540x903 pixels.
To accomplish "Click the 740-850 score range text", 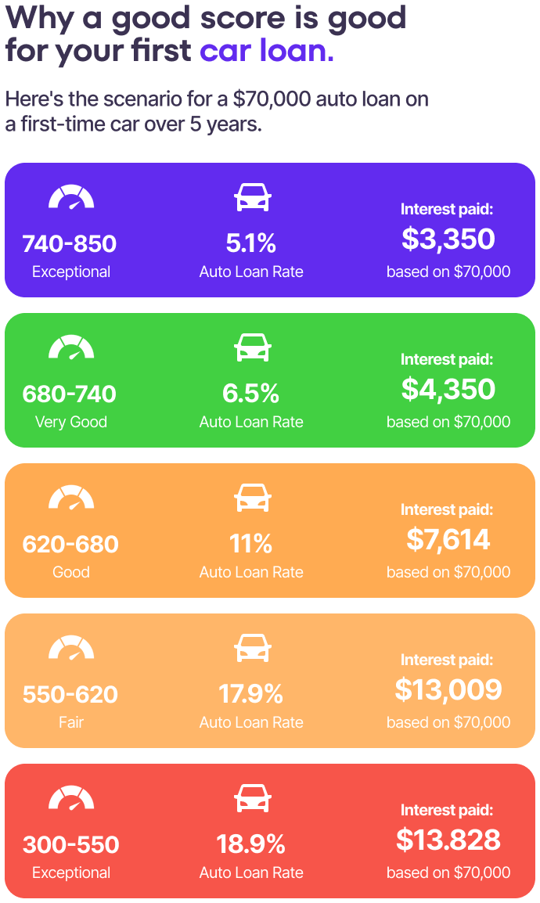I will click(70, 244).
